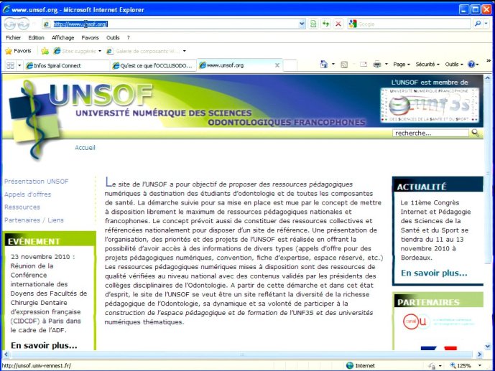495x371 pixels.
Task: Click the browser Back arrow button
Action: click(x=10, y=24)
